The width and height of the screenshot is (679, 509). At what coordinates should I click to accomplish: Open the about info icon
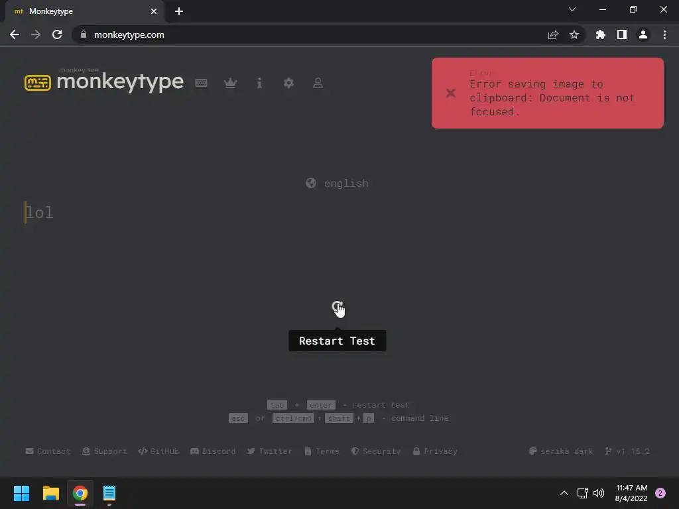coord(259,83)
